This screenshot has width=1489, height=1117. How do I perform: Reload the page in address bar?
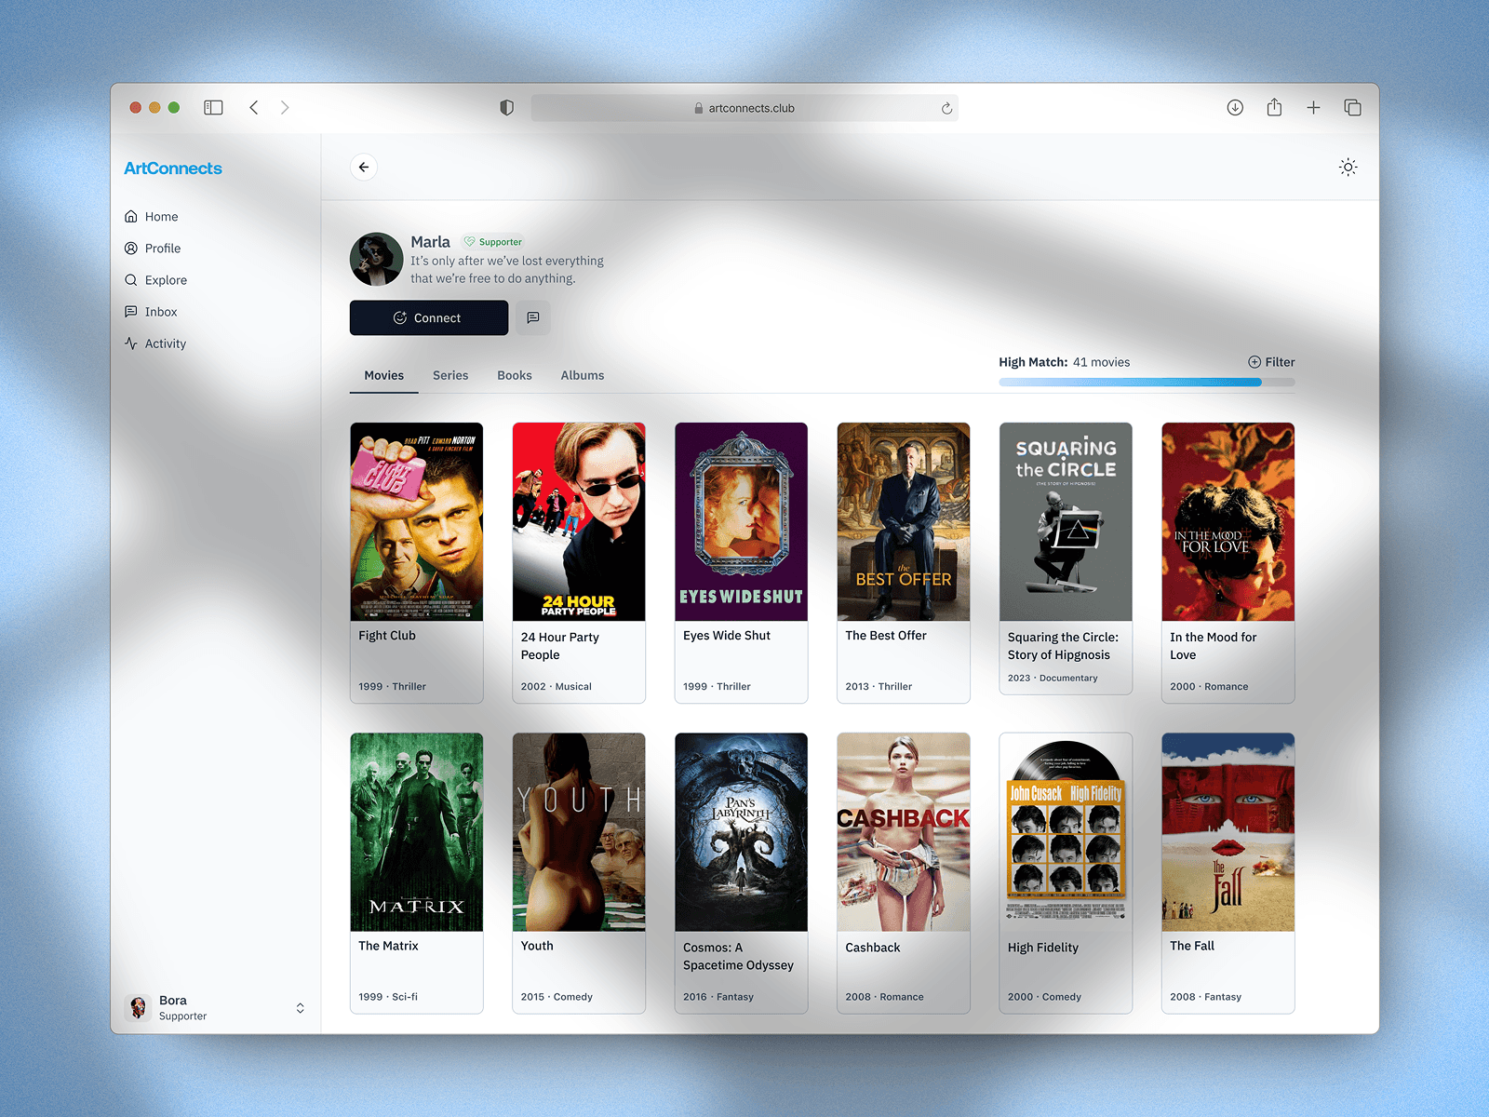pos(946,108)
